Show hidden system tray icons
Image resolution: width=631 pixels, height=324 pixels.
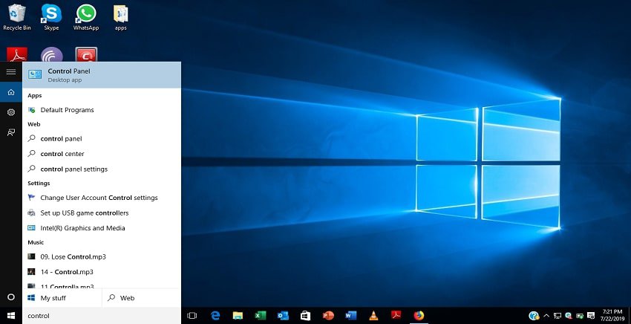click(x=546, y=316)
